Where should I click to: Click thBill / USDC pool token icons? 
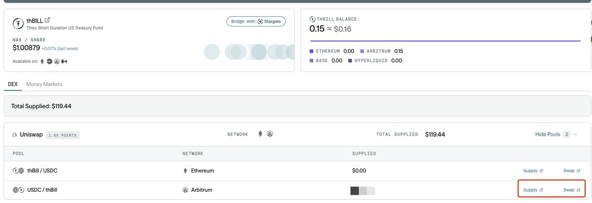coord(18,171)
